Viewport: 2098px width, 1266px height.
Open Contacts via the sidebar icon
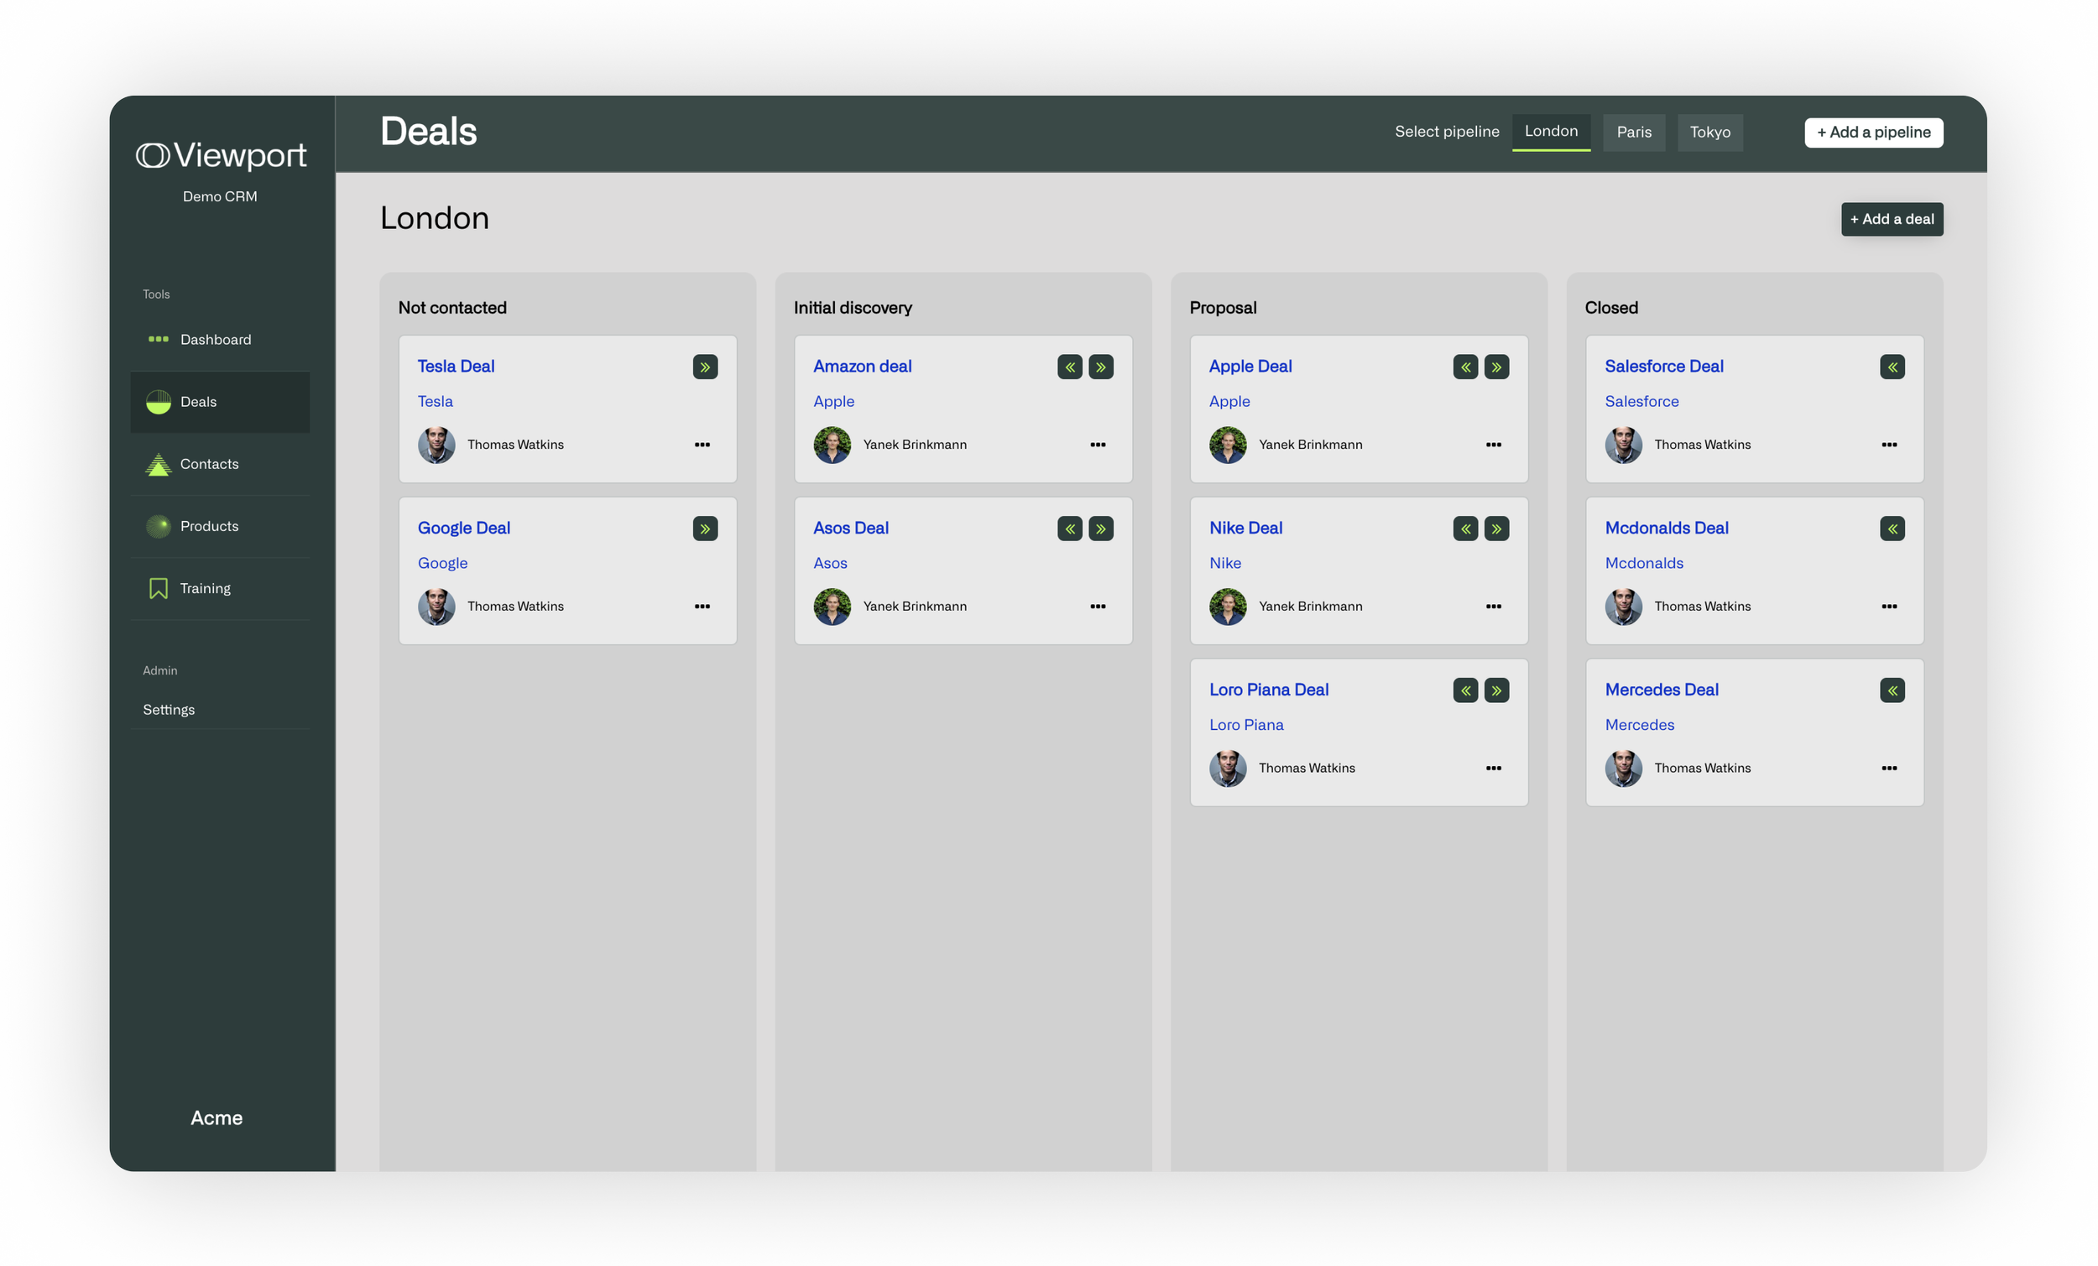(x=159, y=464)
